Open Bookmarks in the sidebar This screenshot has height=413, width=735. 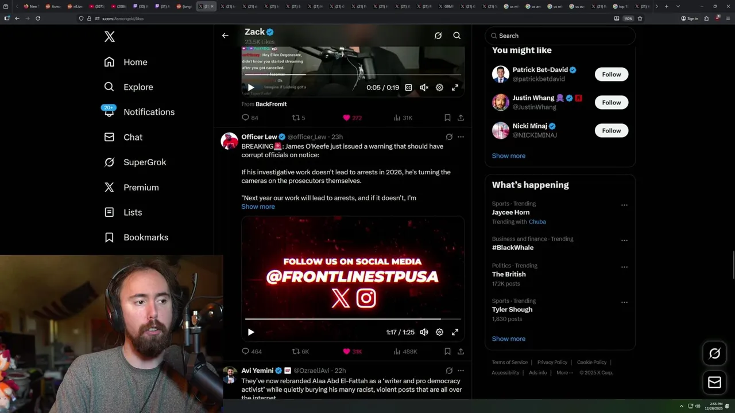(x=136, y=237)
